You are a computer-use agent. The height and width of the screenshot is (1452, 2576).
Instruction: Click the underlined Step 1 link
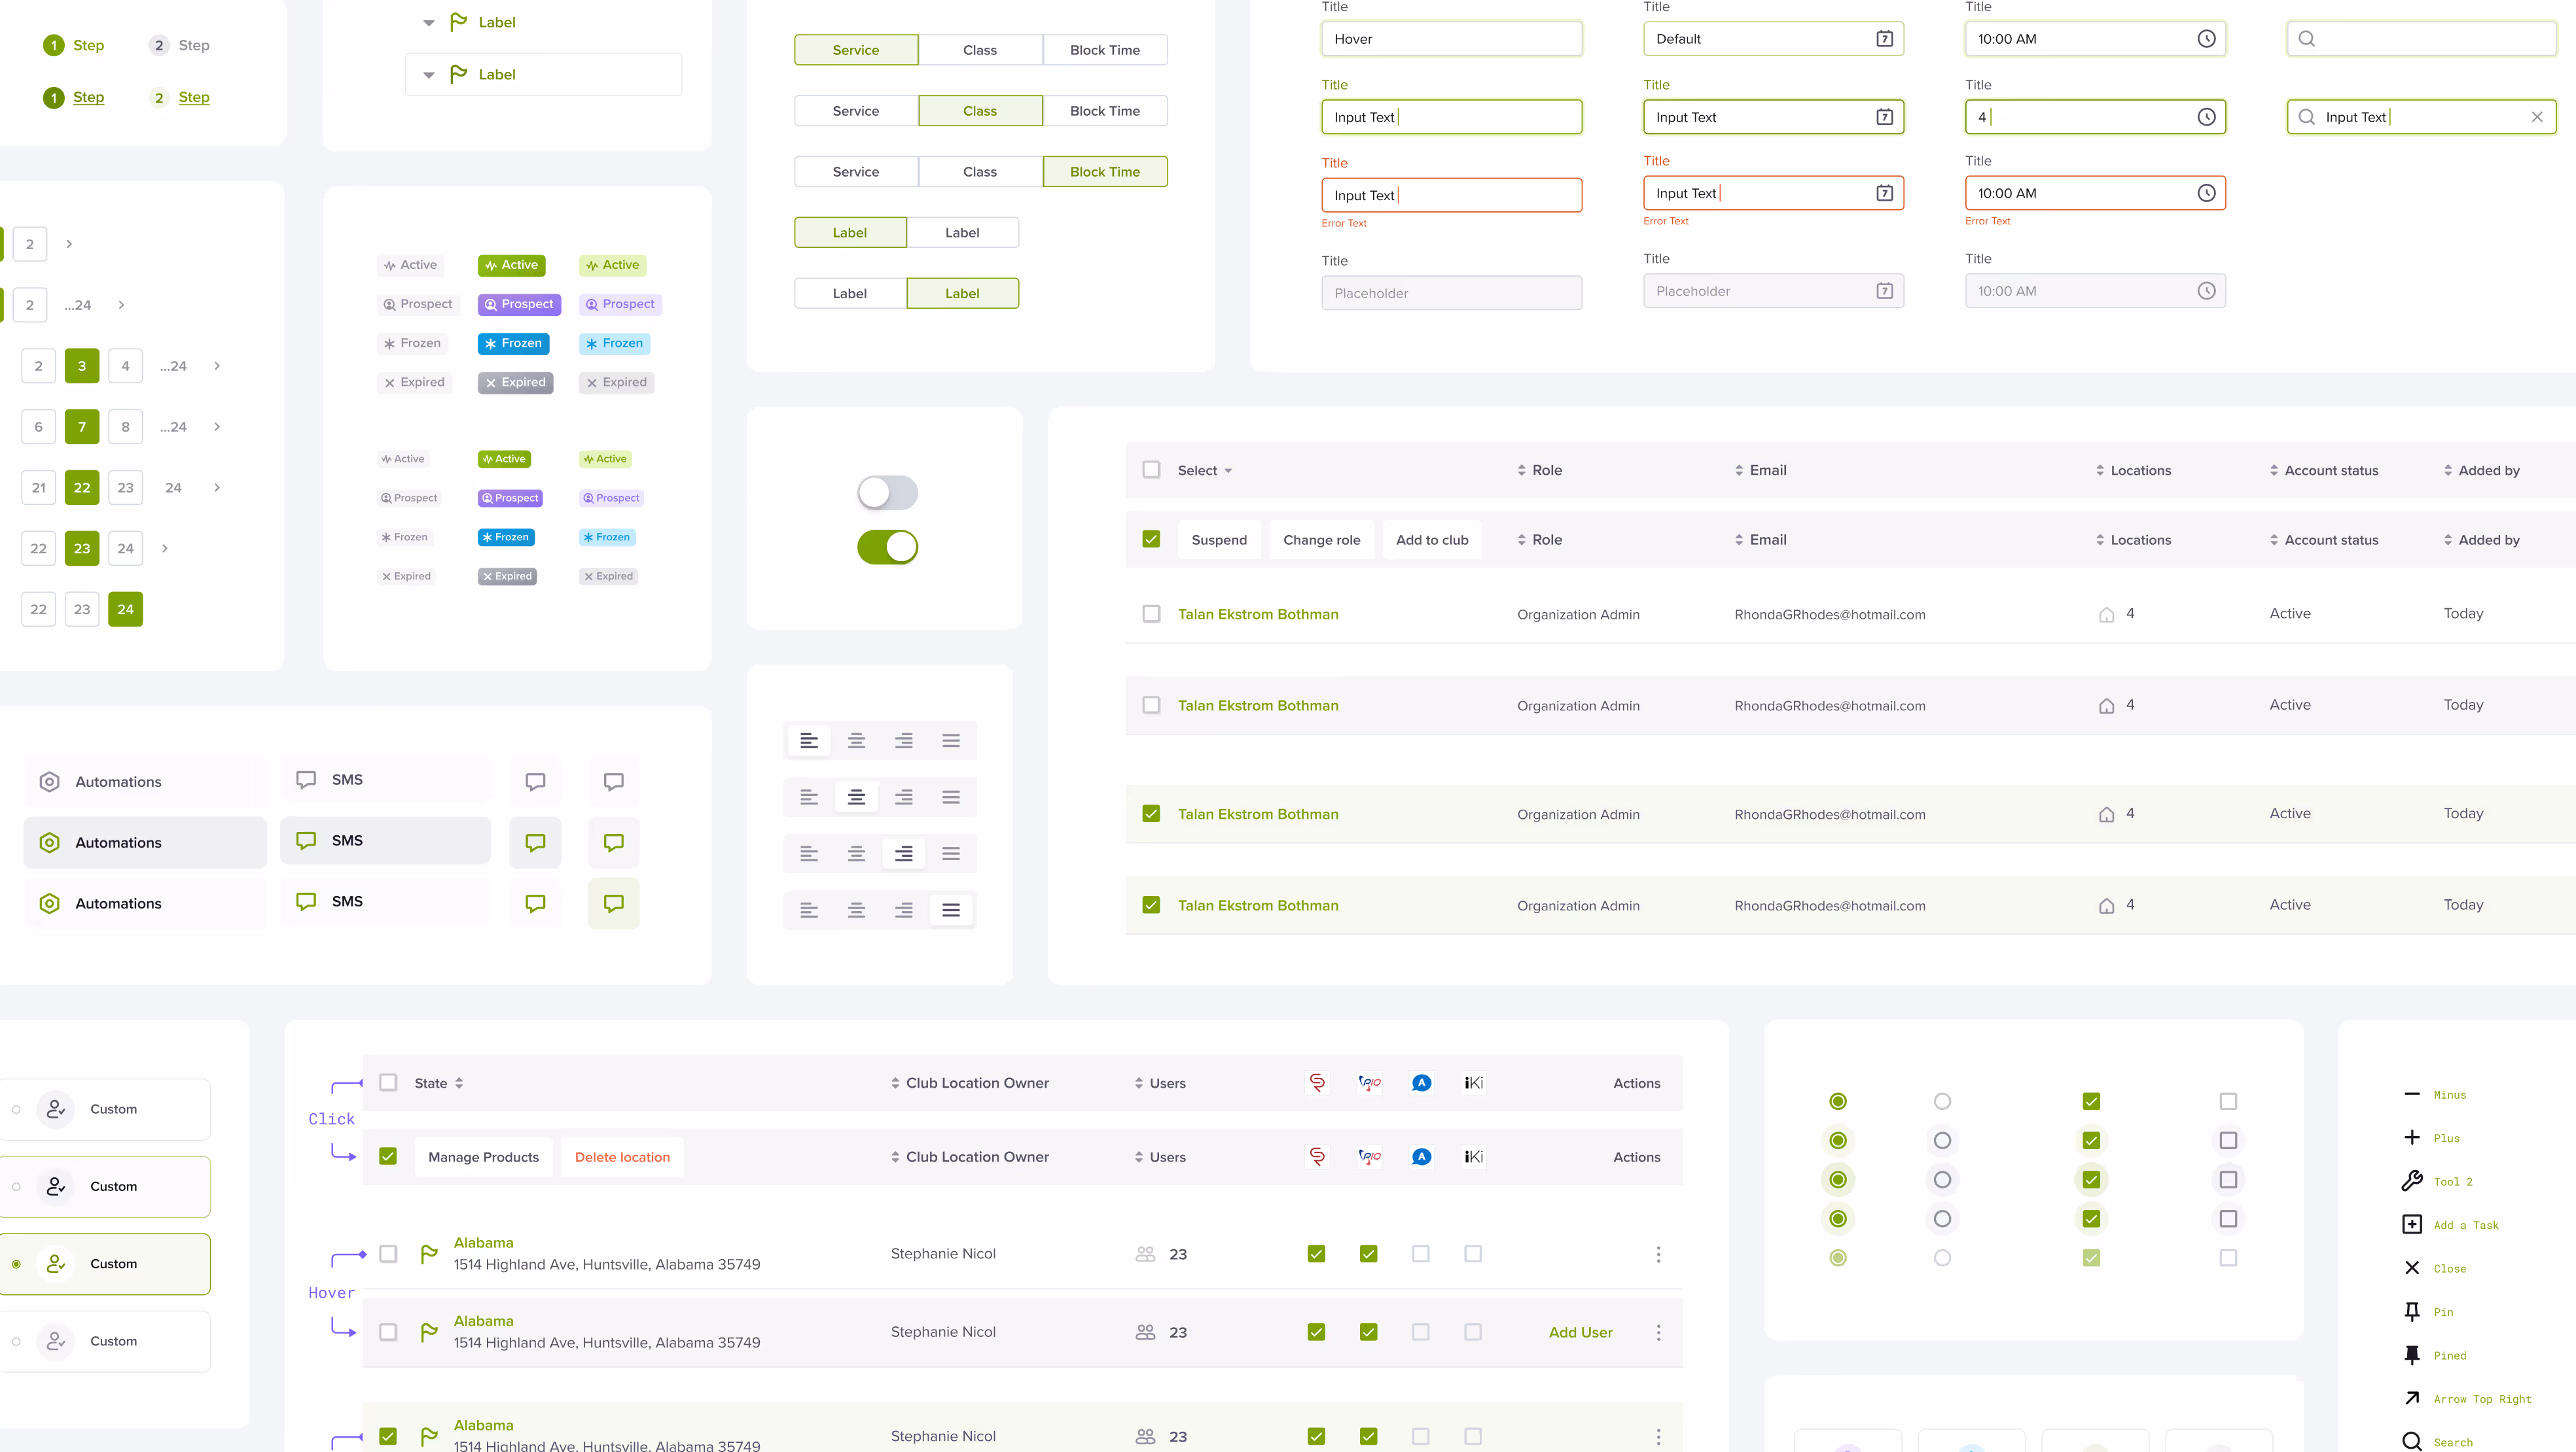[88, 97]
